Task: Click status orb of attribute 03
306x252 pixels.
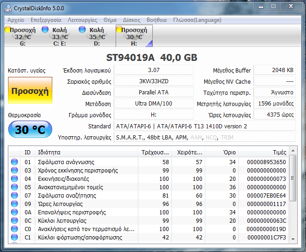Action: (x=14, y=170)
